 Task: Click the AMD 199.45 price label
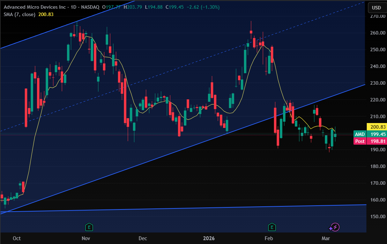point(370,134)
